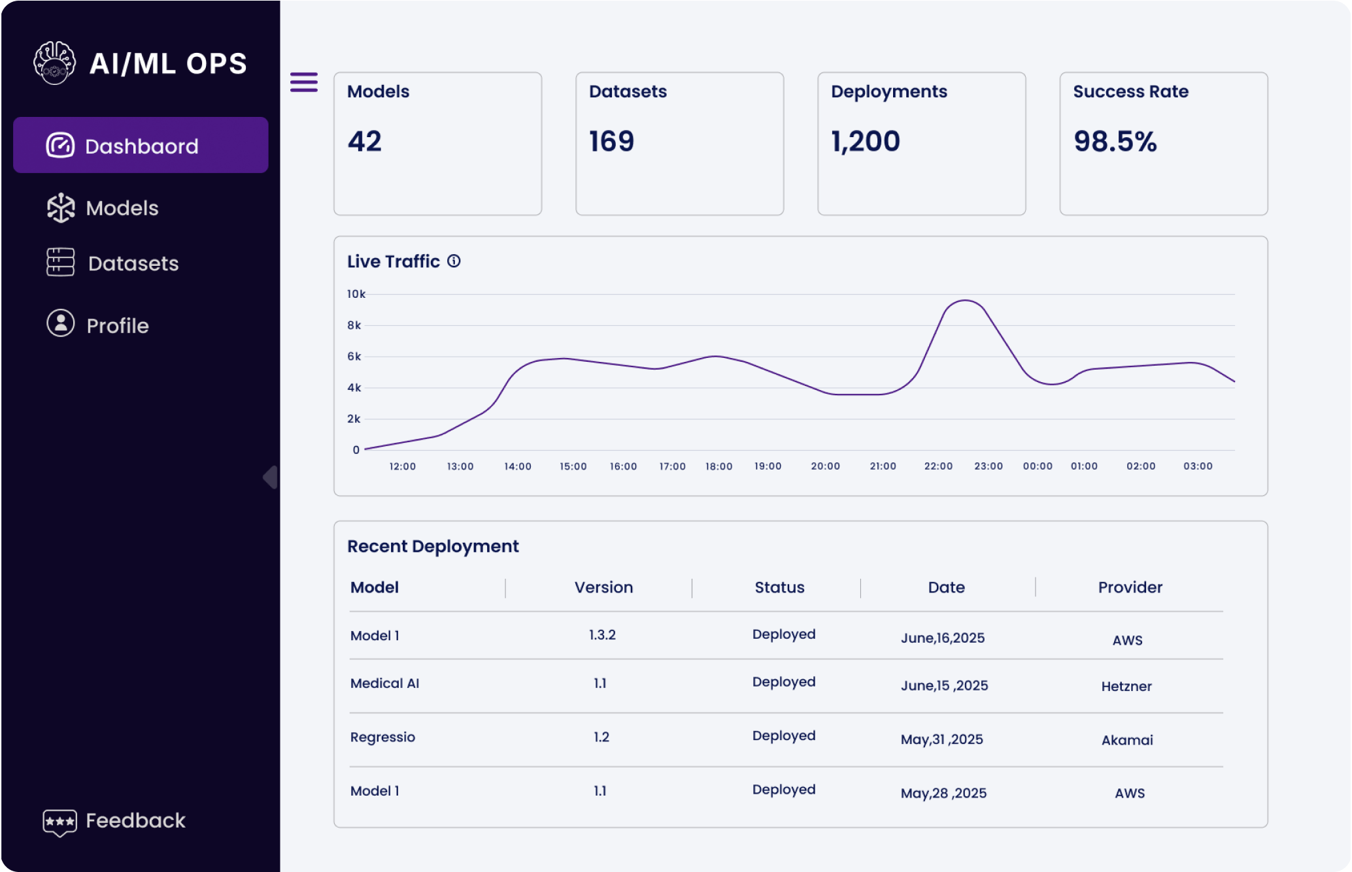The width and height of the screenshot is (1352, 872).
Task: Select the Dashbaord menu label
Action: point(142,146)
